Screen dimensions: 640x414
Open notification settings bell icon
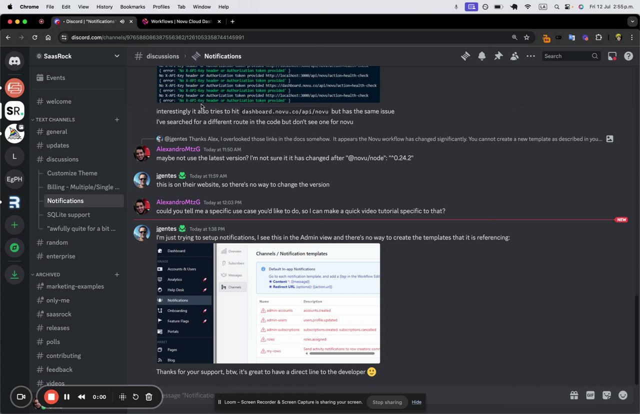coord(482,56)
